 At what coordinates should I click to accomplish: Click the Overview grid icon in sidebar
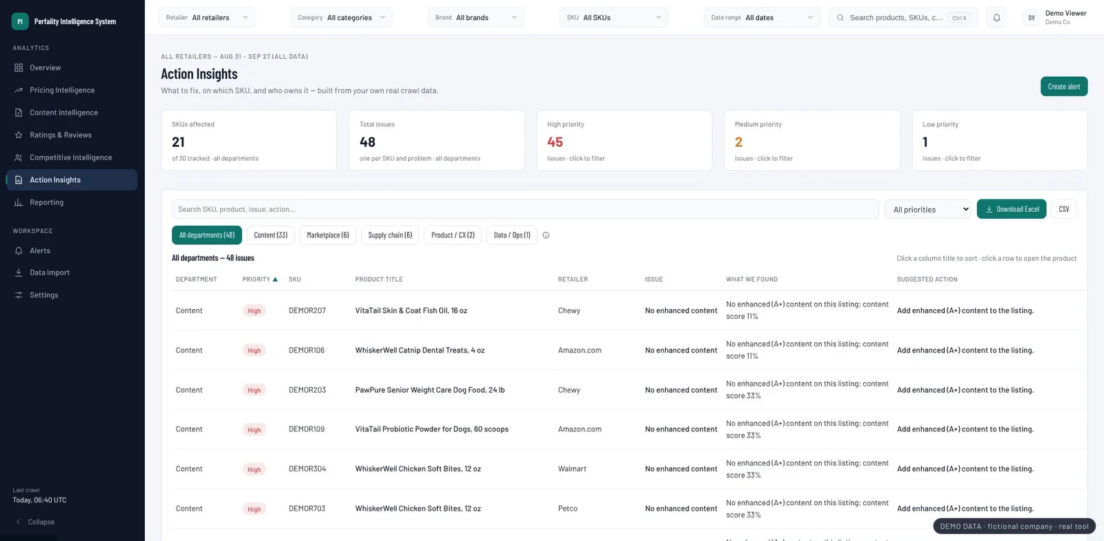coord(19,68)
